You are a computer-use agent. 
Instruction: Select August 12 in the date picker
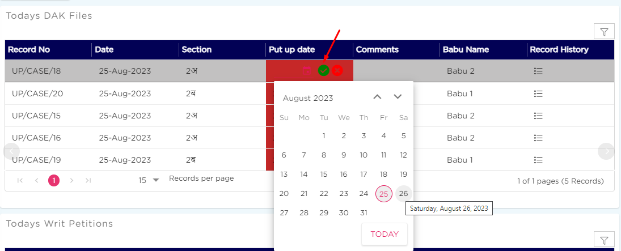click(404, 155)
